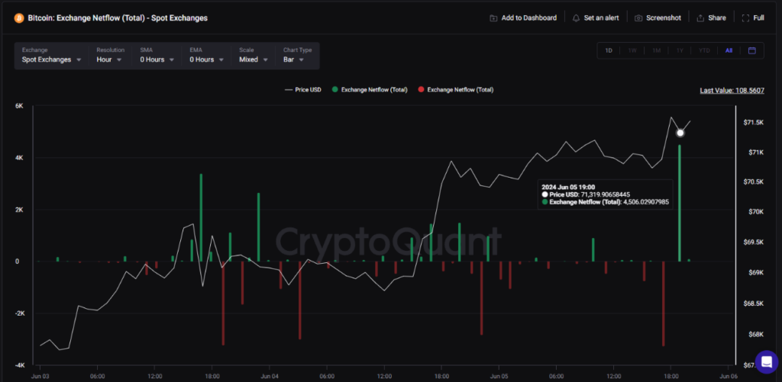
Task: Open the chat support bubble
Action: (x=767, y=362)
